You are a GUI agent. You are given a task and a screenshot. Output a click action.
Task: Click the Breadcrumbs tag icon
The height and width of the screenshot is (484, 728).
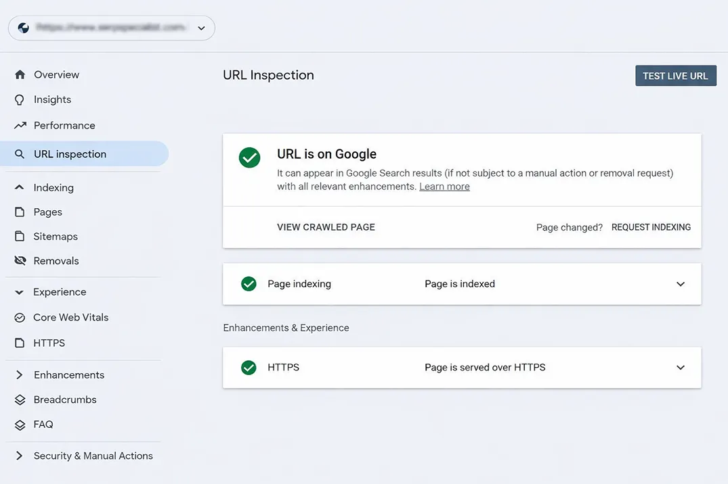pos(21,400)
